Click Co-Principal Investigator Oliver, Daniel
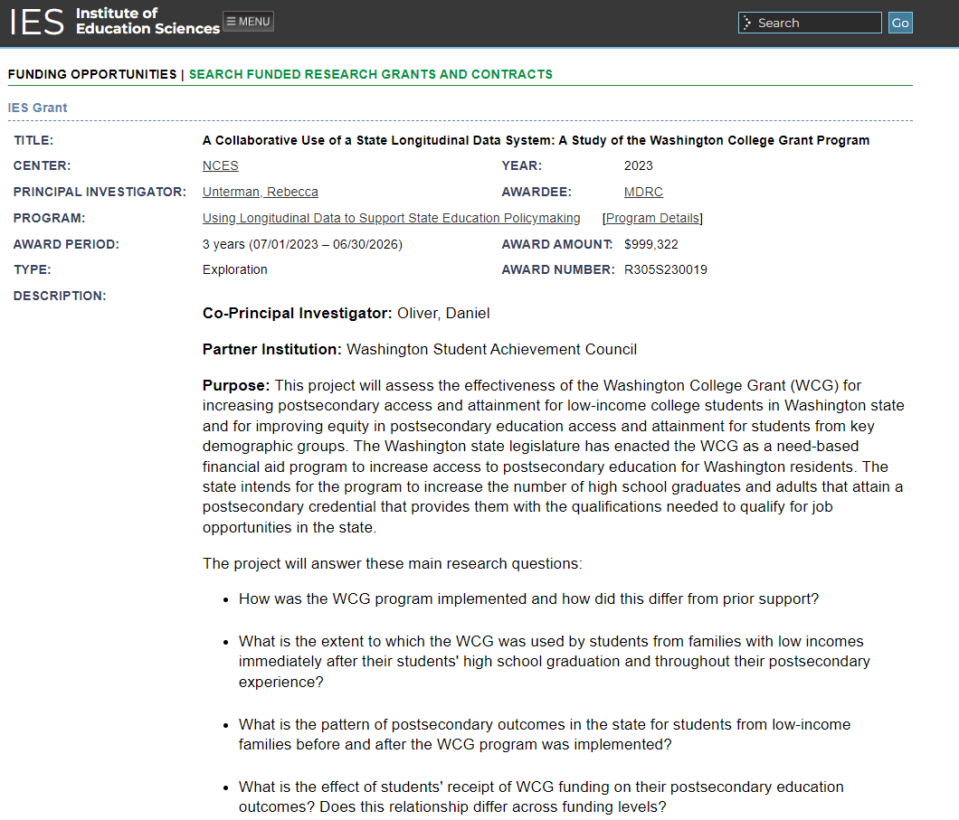Viewport: 959px width, 820px height. (x=347, y=314)
